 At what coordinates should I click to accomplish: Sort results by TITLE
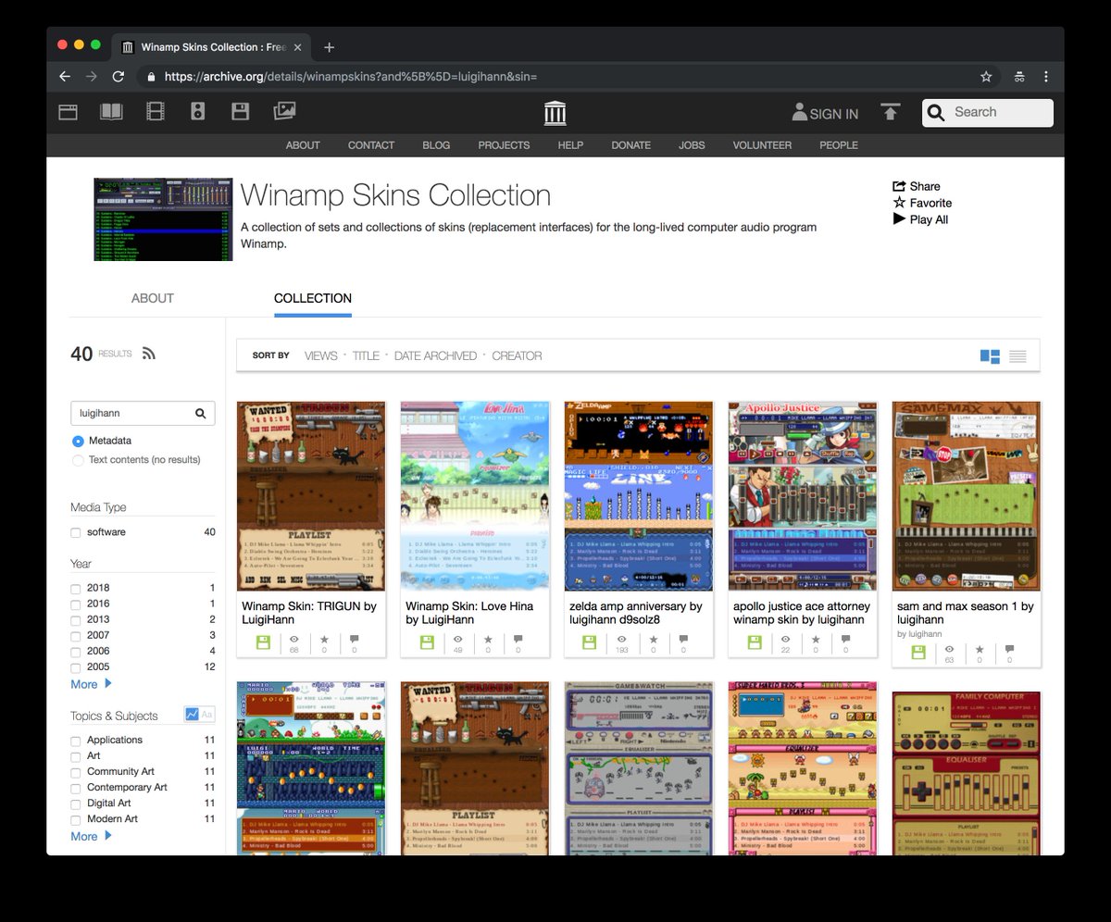(366, 355)
